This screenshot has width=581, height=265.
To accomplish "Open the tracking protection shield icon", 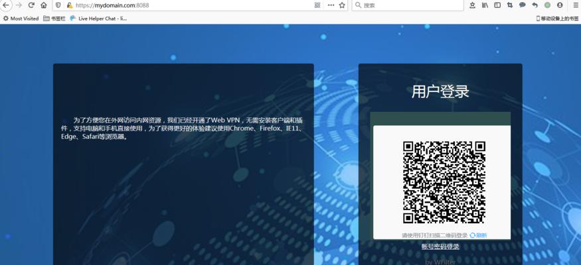I will [58, 5].
